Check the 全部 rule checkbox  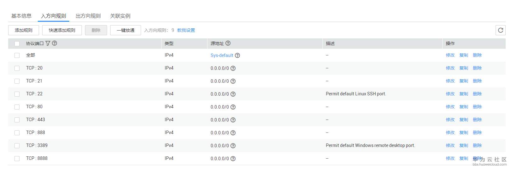[x=17, y=55]
